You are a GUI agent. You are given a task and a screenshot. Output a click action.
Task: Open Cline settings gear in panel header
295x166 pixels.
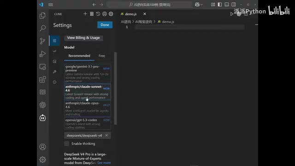click(111, 14)
